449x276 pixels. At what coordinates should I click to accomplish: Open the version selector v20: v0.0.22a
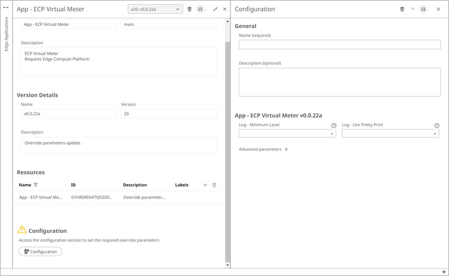155,9
